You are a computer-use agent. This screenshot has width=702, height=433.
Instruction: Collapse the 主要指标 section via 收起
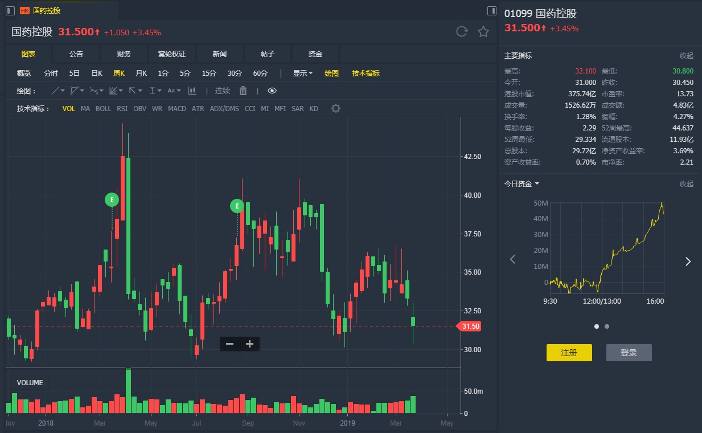(686, 56)
